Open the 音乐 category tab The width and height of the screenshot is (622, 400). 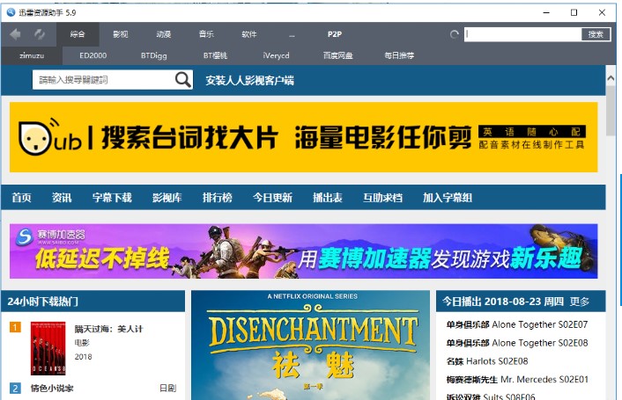pos(206,34)
